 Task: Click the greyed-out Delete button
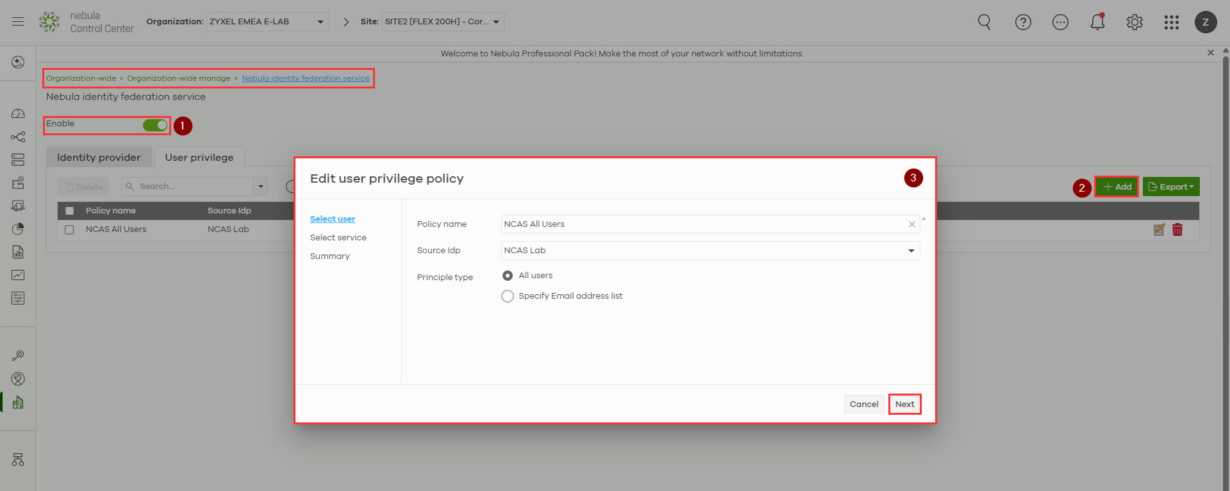point(83,187)
